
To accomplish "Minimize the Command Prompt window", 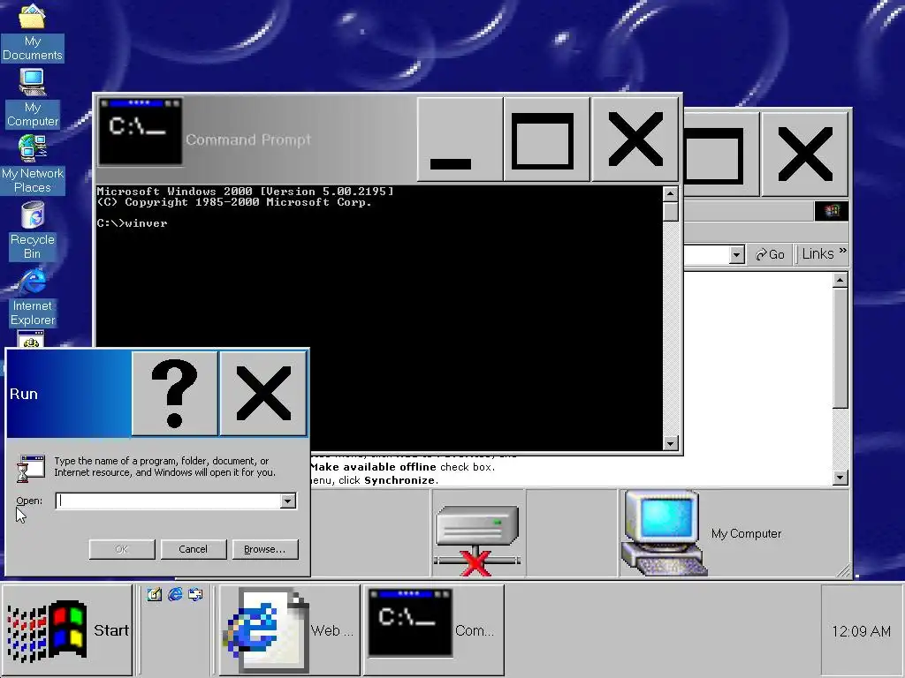I will coord(460,139).
